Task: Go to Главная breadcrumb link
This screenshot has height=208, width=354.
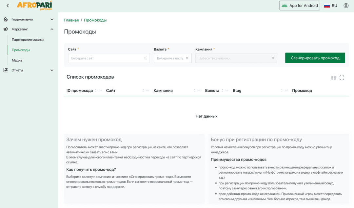Action: tap(71, 20)
